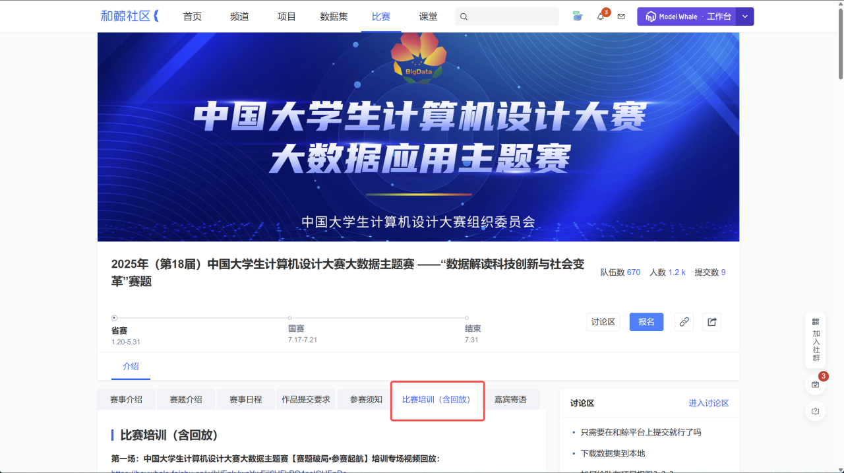
Task: Click the share arrow icon button
Action: click(x=712, y=322)
